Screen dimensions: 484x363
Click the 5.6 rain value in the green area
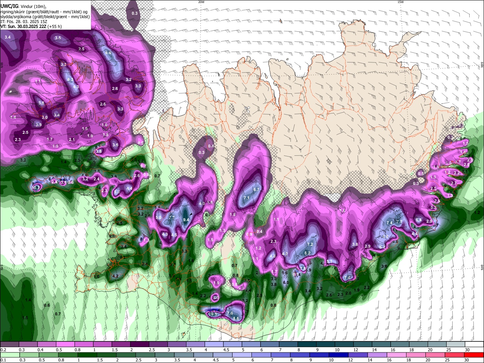click(x=285, y=273)
